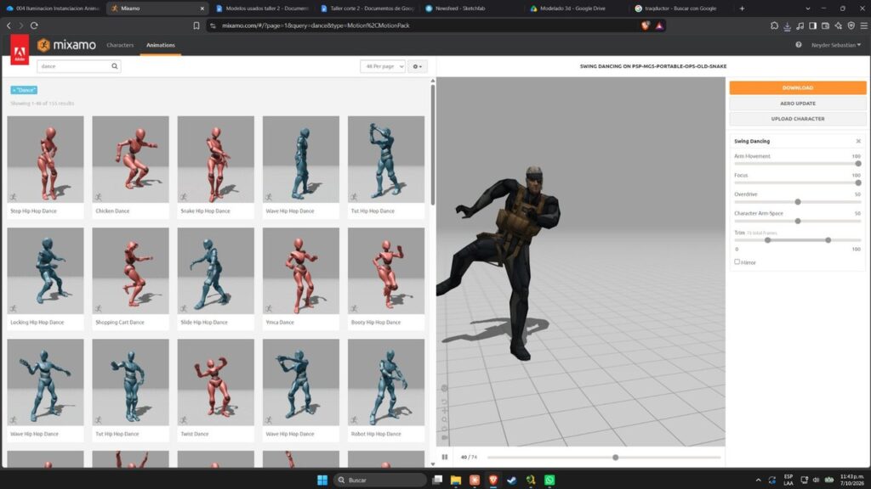Screen dimensions: 871x489
Task: Click the search magnifier icon beside dance
Action: [x=115, y=66]
